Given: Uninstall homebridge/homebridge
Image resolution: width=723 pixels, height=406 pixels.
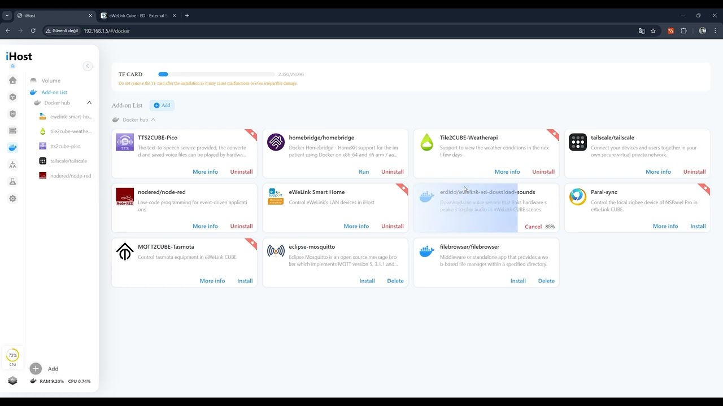Looking at the screenshot, I should [x=393, y=172].
